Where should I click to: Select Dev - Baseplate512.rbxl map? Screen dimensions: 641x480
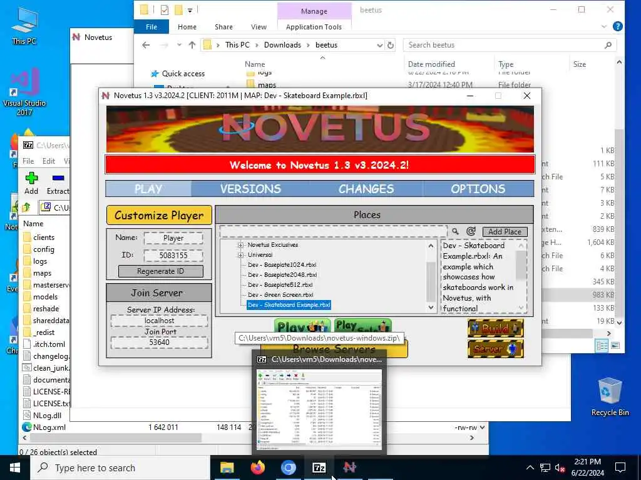pos(280,285)
